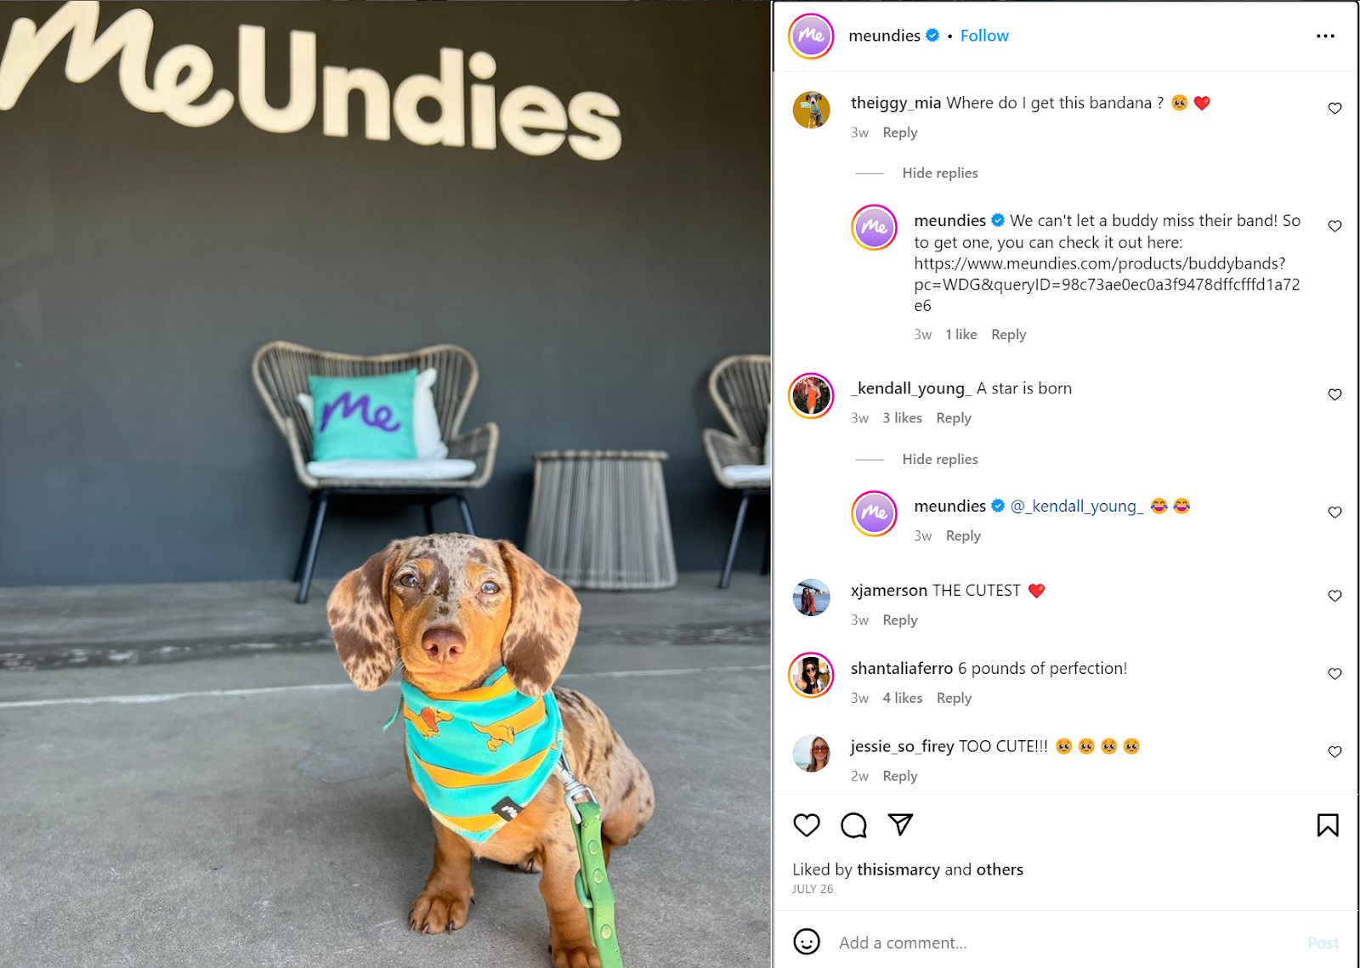
Task: Click meundies profile avatar in header
Action: click(811, 37)
